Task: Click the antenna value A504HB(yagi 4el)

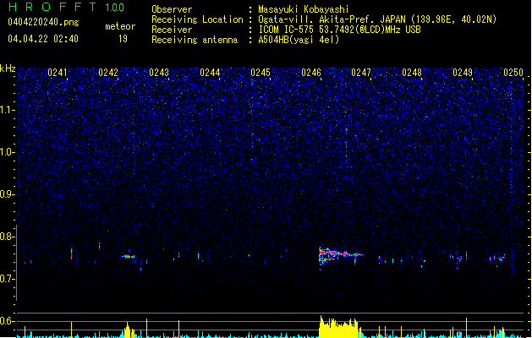Action: point(299,40)
